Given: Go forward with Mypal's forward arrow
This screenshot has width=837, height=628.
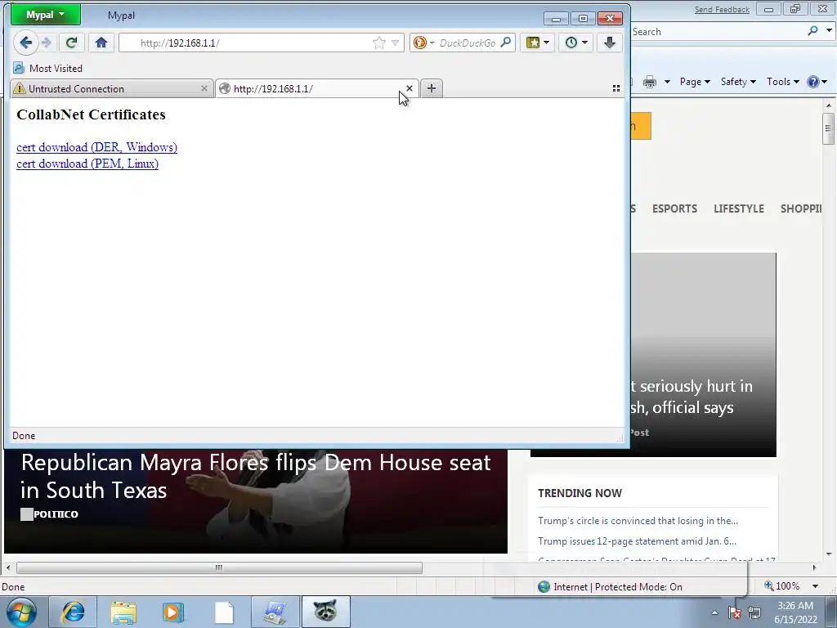Looking at the screenshot, I should point(47,43).
